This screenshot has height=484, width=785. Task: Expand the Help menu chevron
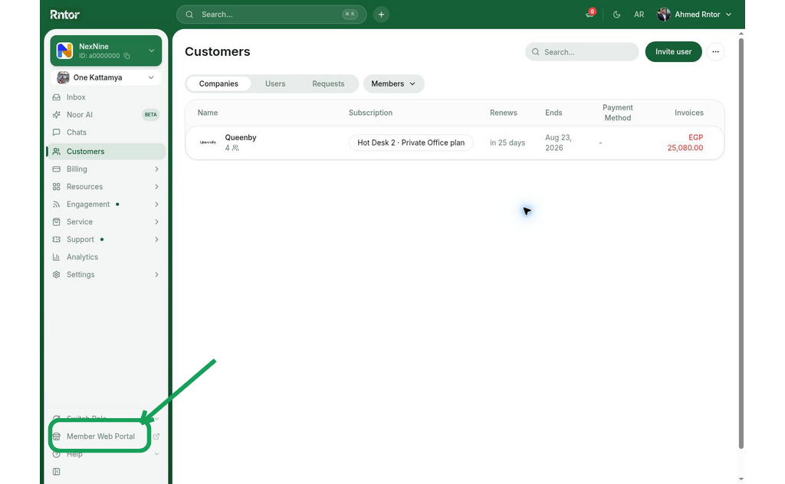coord(156,454)
